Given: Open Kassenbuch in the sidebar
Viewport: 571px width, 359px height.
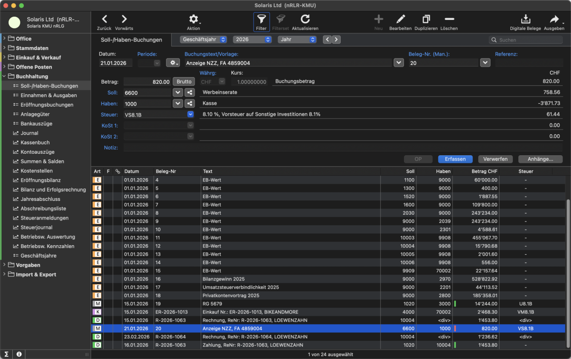Looking at the screenshot, I should (x=35, y=142).
